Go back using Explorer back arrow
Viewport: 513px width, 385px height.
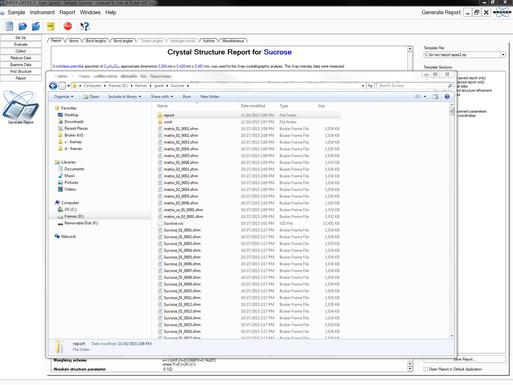click(x=53, y=85)
